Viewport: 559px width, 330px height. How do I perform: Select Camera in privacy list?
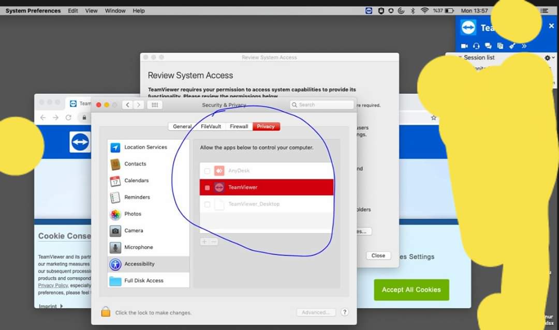click(149, 231)
